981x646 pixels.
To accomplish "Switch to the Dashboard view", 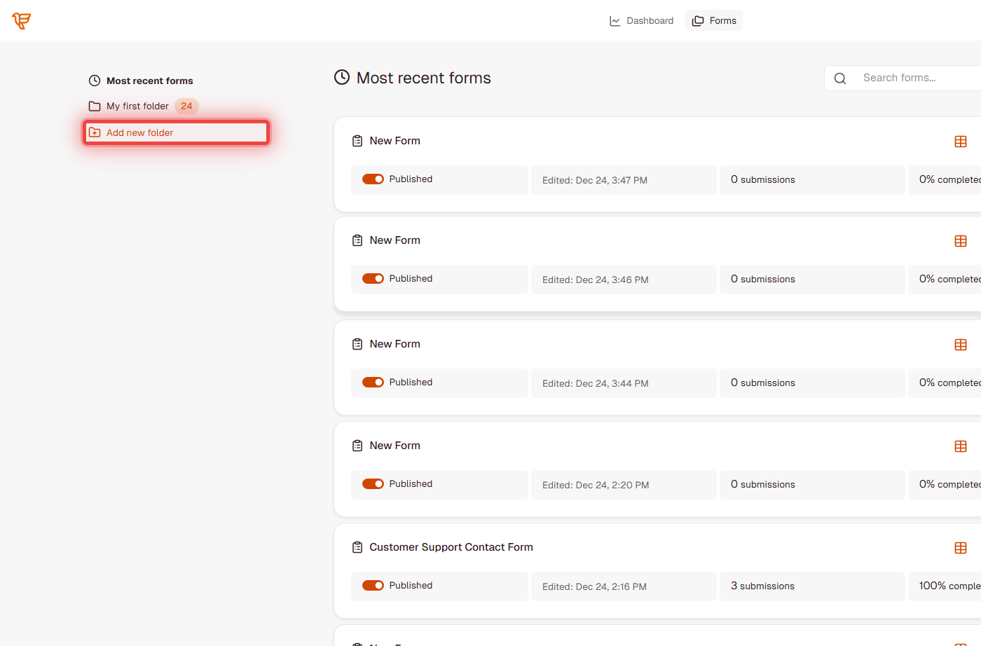I will coord(642,20).
